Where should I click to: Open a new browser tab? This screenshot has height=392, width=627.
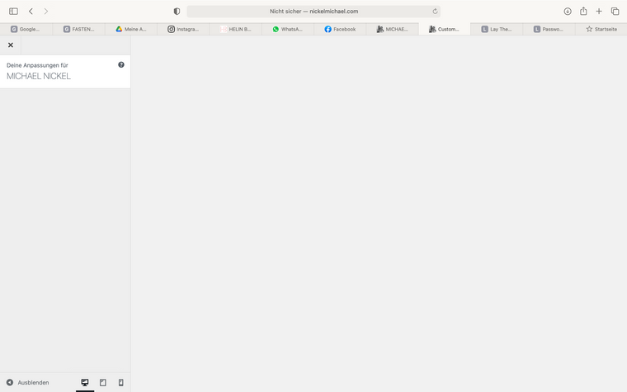tap(599, 12)
